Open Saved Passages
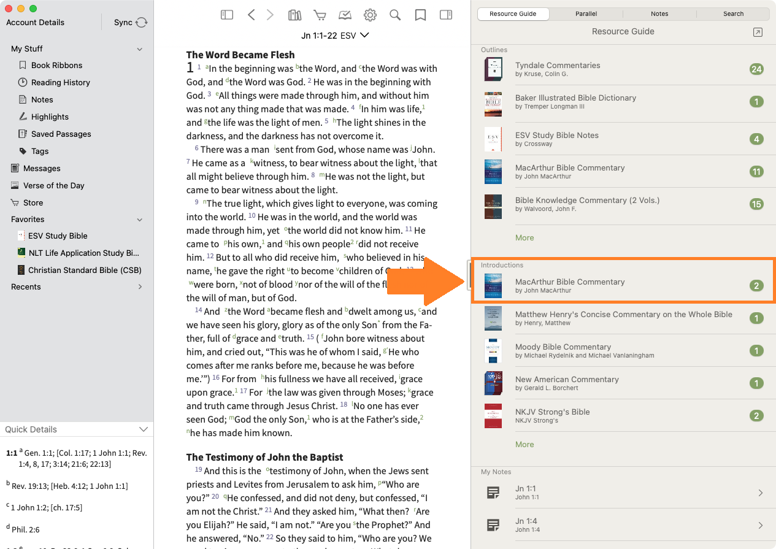Image resolution: width=776 pixels, height=549 pixels. coord(61,134)
